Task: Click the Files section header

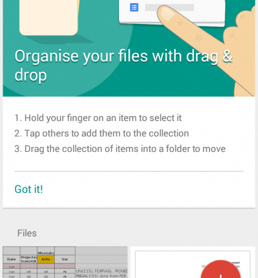Action: pos(27,233)
